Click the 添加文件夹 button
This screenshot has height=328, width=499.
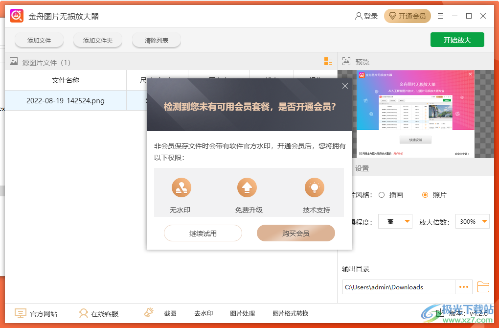click(98, 41)
